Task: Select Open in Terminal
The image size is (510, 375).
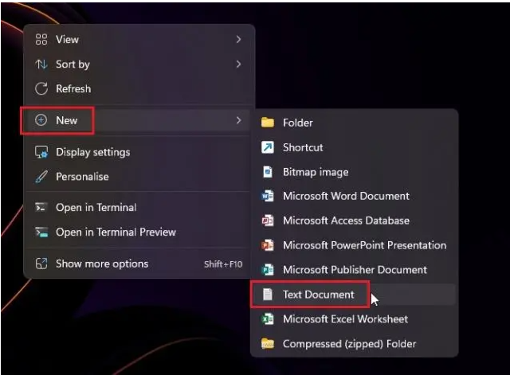Action: coord(96,207)
